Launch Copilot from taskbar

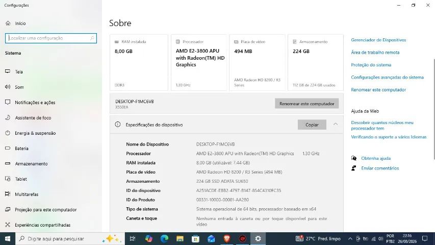coord(149,238)
